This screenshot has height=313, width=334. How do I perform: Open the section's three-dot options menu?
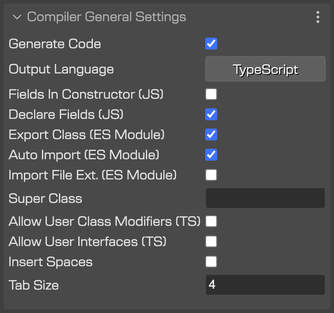pyautogui.click(x=317, y=17)
